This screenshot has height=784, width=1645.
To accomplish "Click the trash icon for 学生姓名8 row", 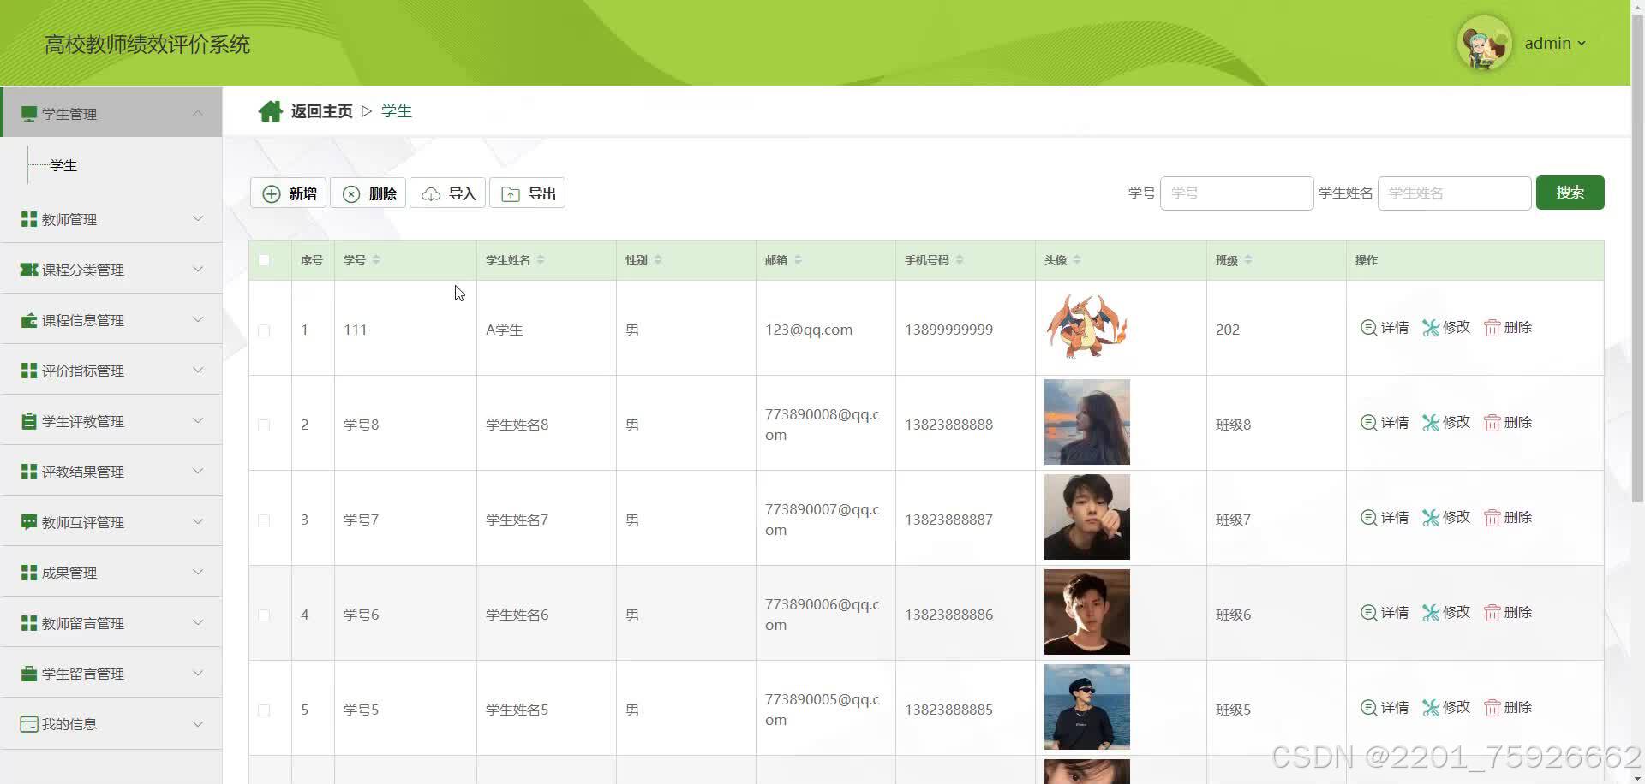I will pos(1492,423).
